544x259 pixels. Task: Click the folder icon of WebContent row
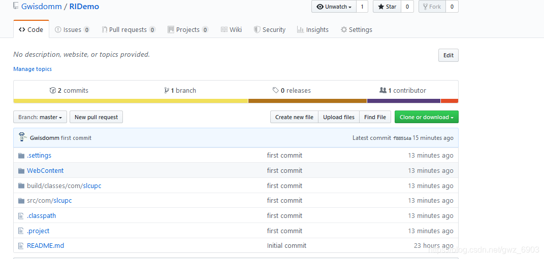click(21, 171)
